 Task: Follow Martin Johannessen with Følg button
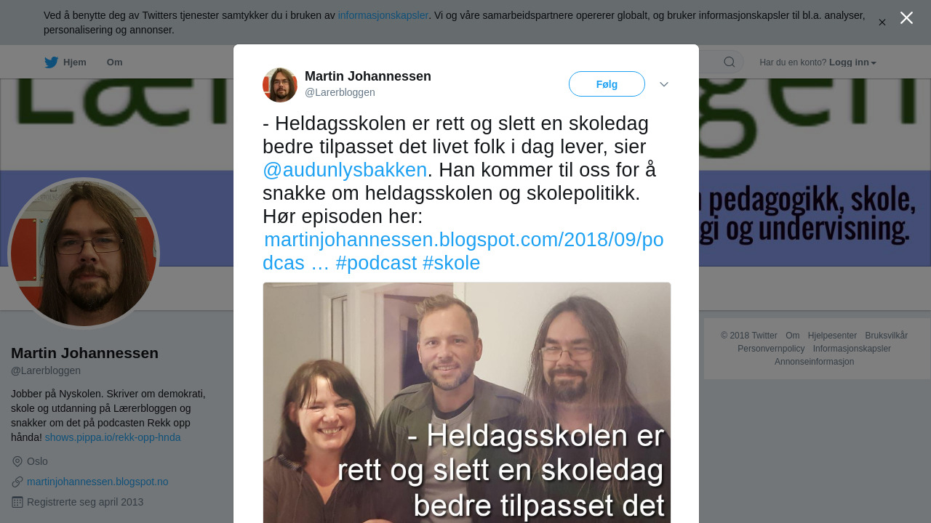pyautogui.click(x=607, y=84)
